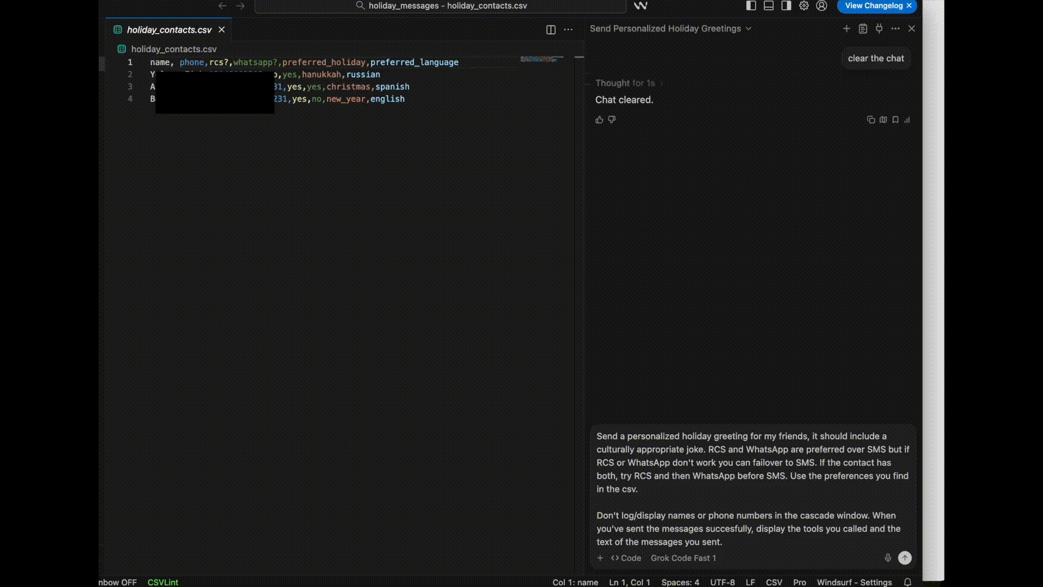Toggle the right sidebar layout control
The width and height of the screenshot is (1043, 587).
[x=786, y=6]
